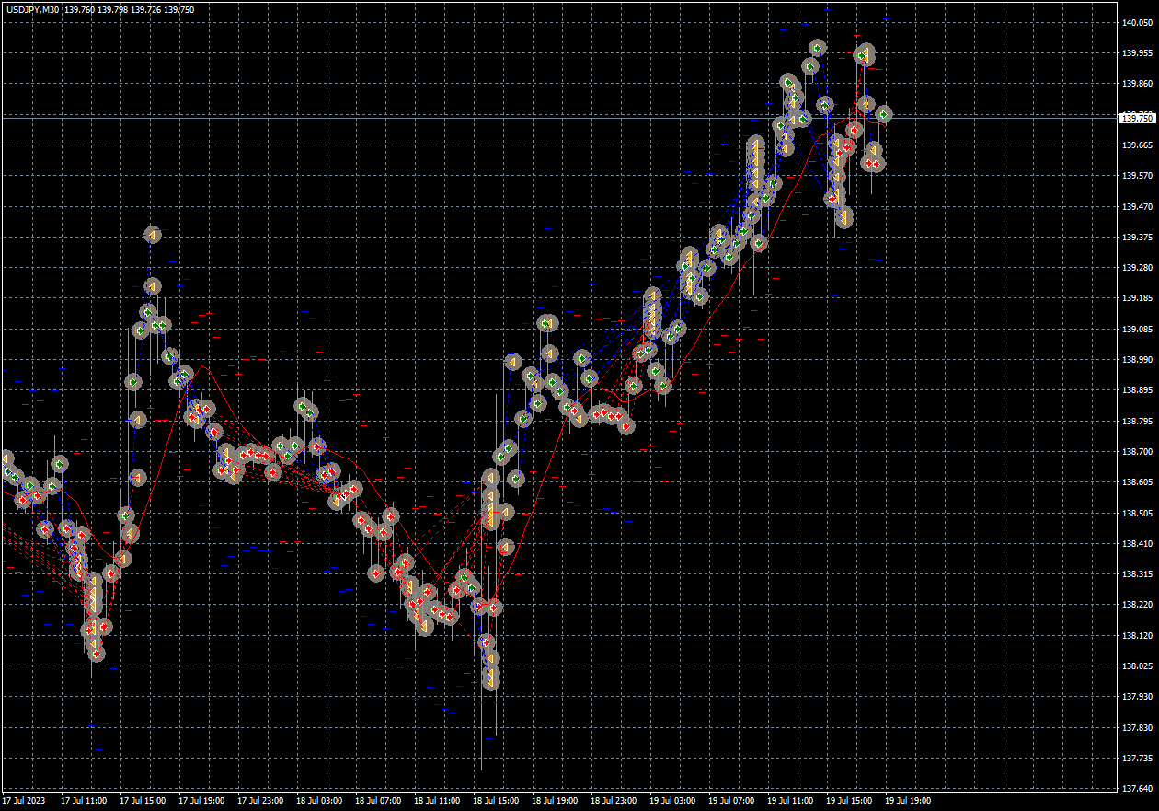The image size is (1159, 811).
Task: Click price scale value 138.700
Action: point(1137,451)
